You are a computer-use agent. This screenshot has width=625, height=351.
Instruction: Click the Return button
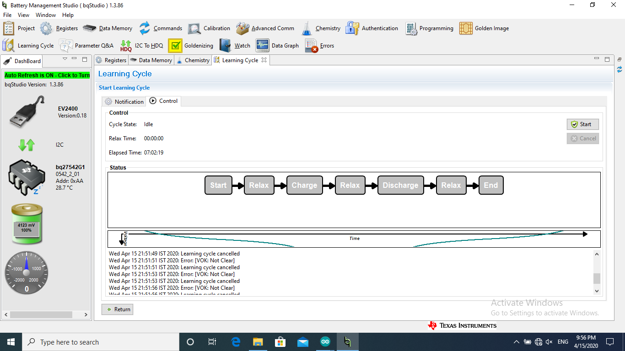point(118,309)
